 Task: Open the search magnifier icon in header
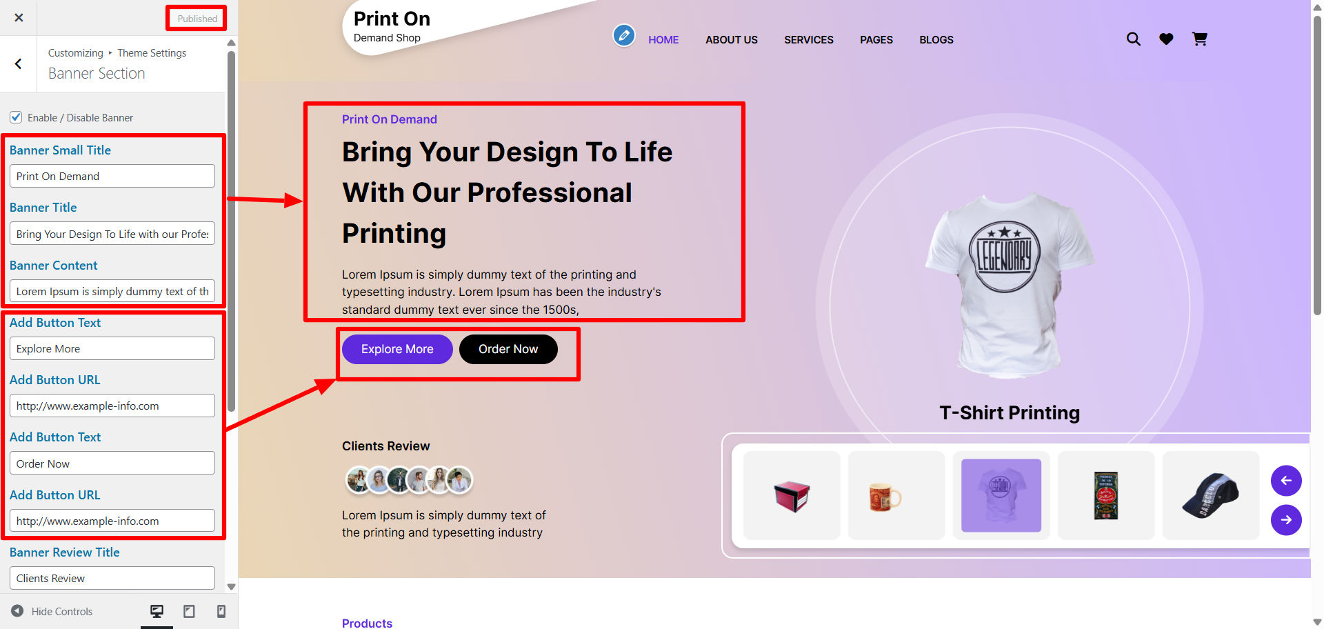(1133, 39)
